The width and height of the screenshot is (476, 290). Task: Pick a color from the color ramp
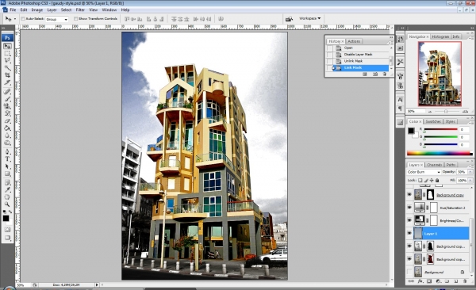point(440,154)
